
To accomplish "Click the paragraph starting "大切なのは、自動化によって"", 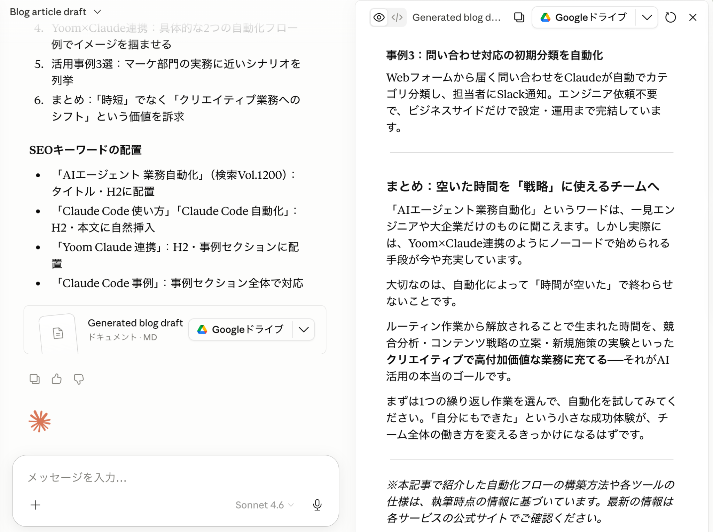I will [x=530, y=293].
